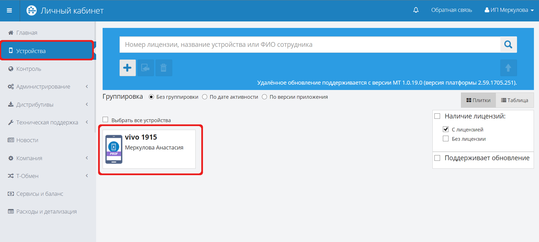Click the card icon beside Расходы и детализация
This screenshot has width=539, height=242.
[11, 212]
